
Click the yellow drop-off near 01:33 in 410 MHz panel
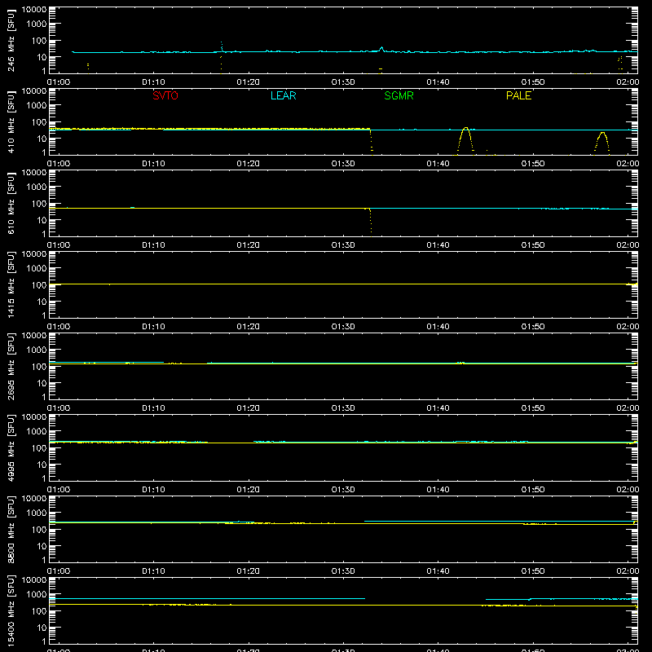click(x=371, y=140)
